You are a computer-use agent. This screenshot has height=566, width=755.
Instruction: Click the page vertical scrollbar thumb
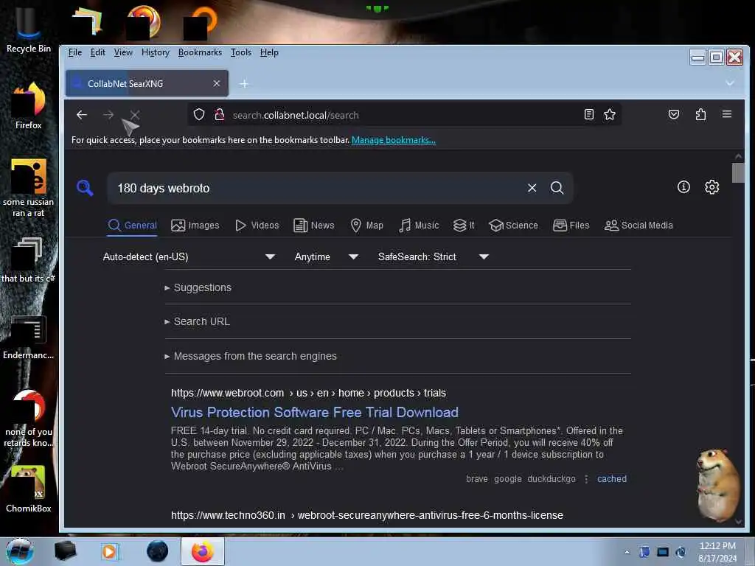point(737,172)
